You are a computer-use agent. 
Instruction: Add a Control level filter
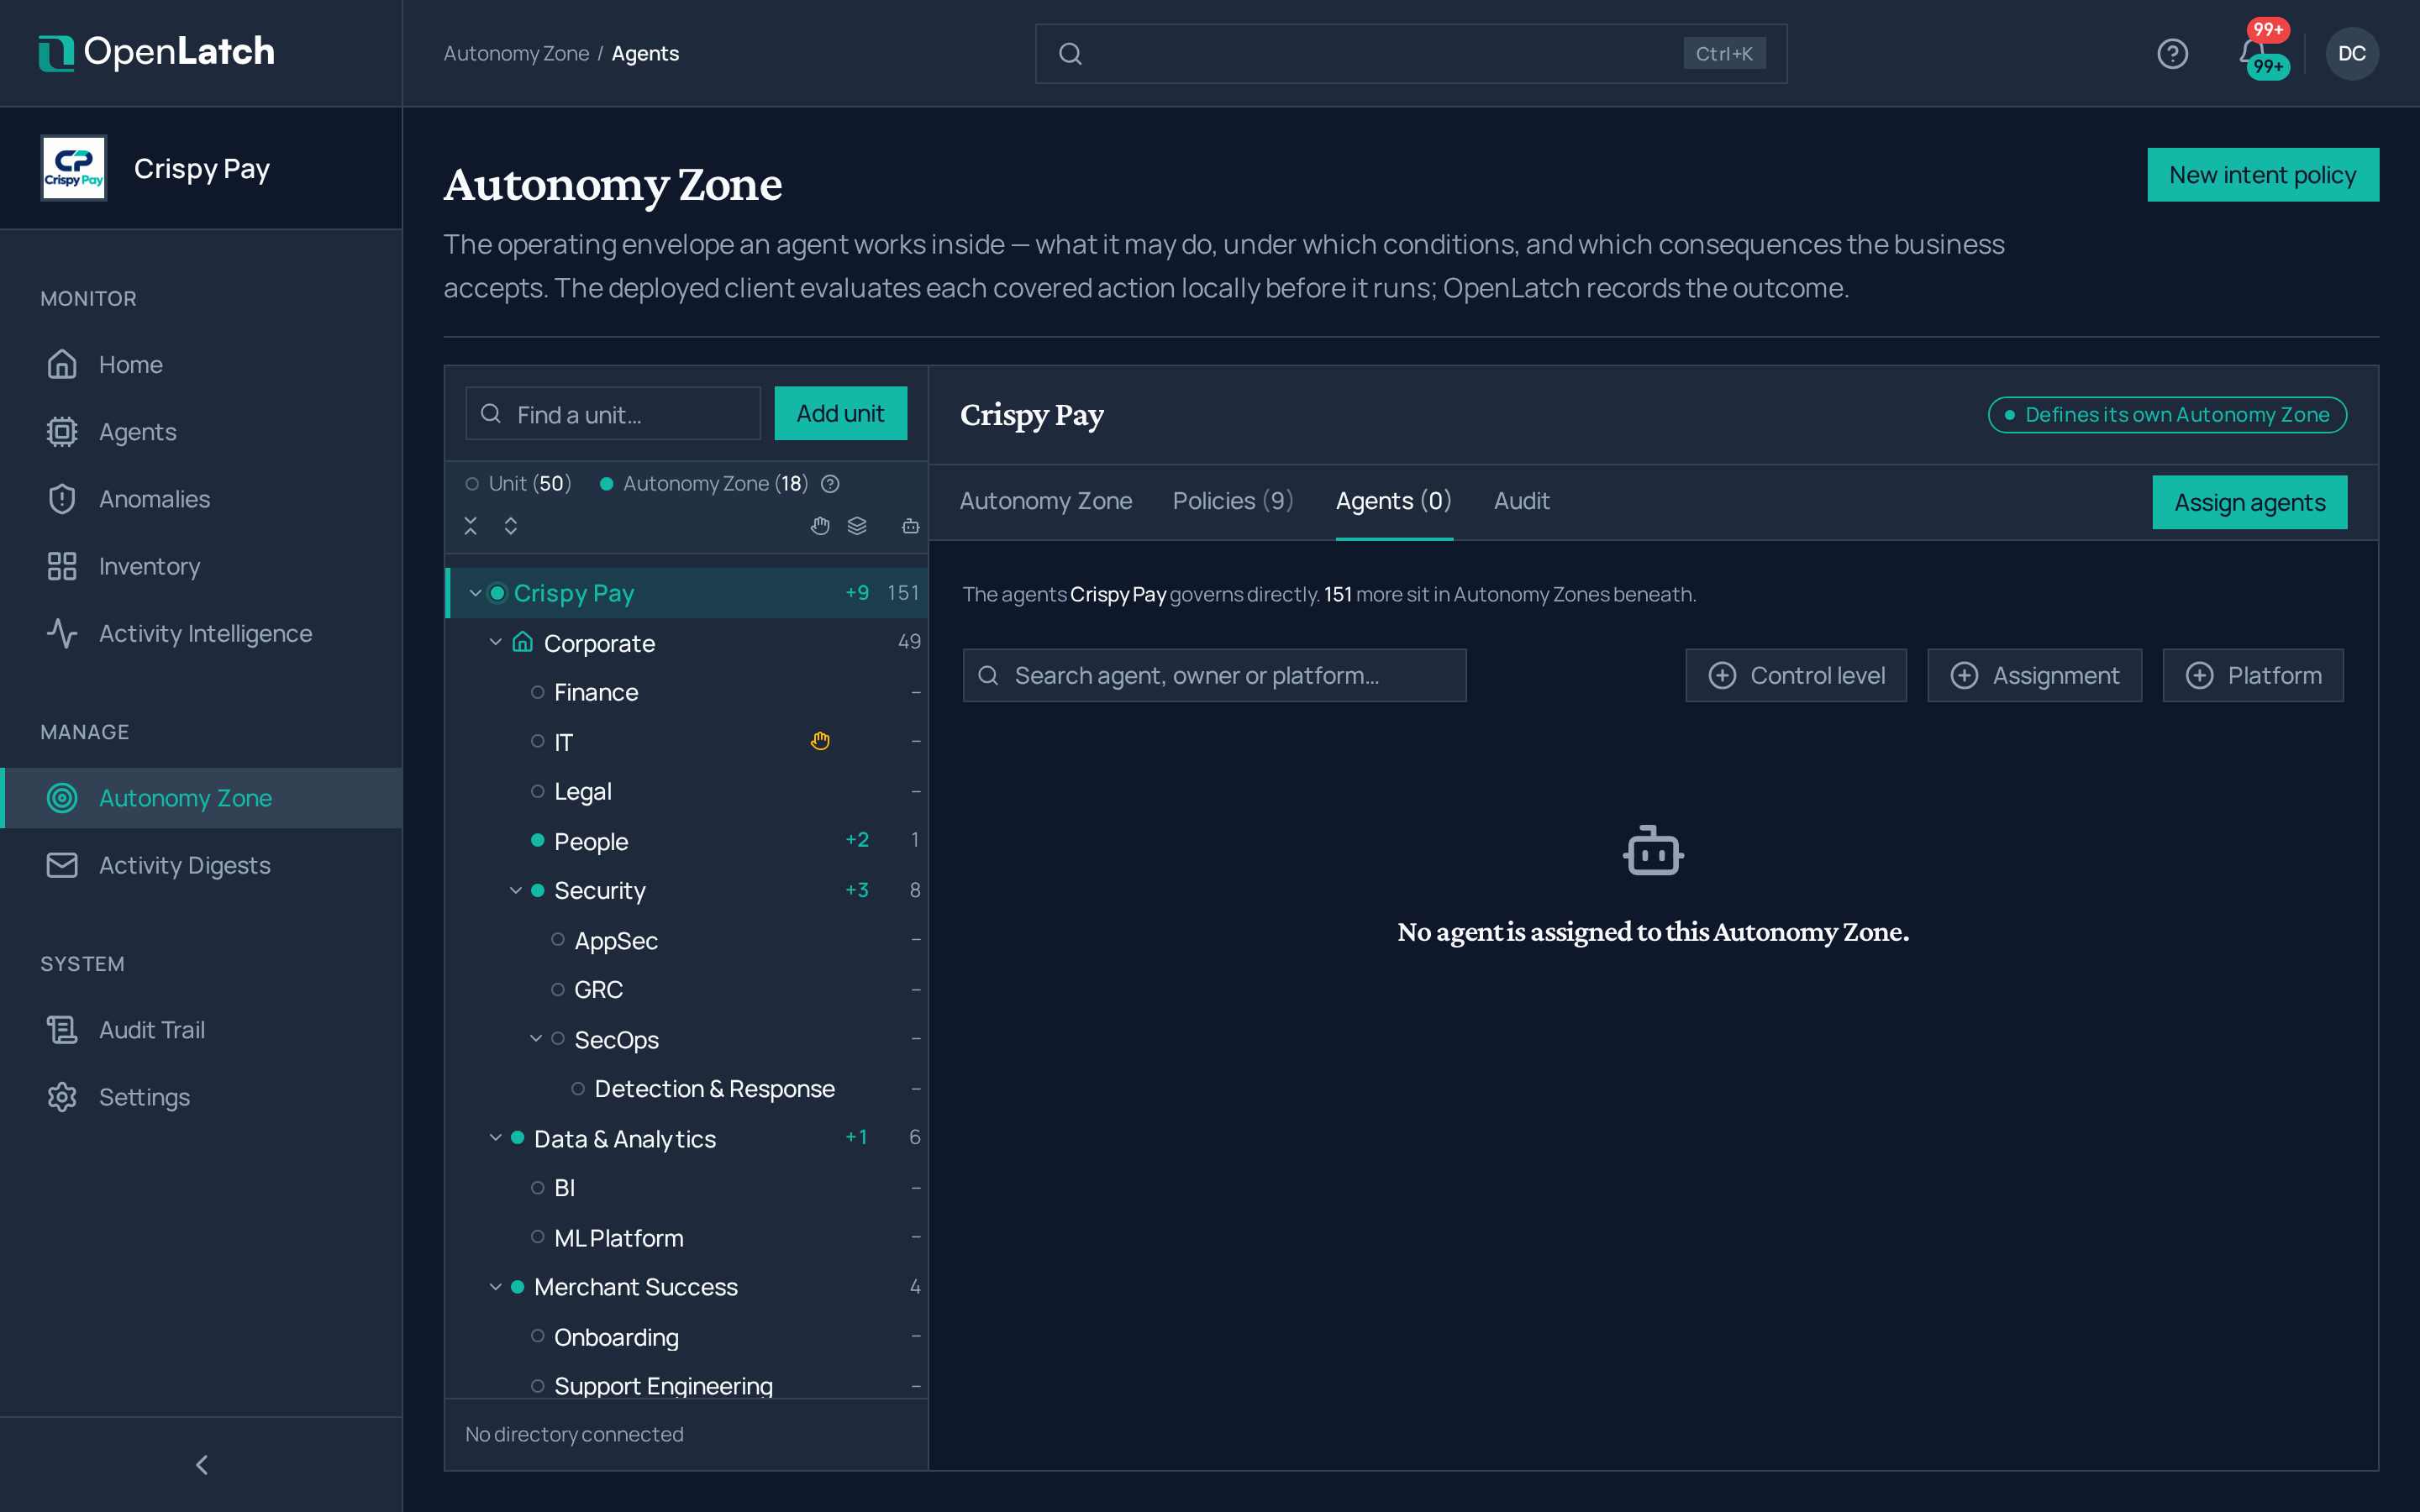[1796, 676]
